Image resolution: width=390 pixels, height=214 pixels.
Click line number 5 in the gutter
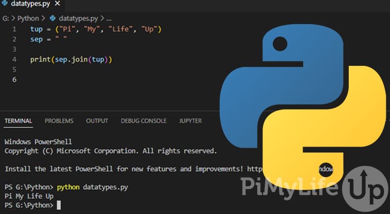tap(14, 70)
